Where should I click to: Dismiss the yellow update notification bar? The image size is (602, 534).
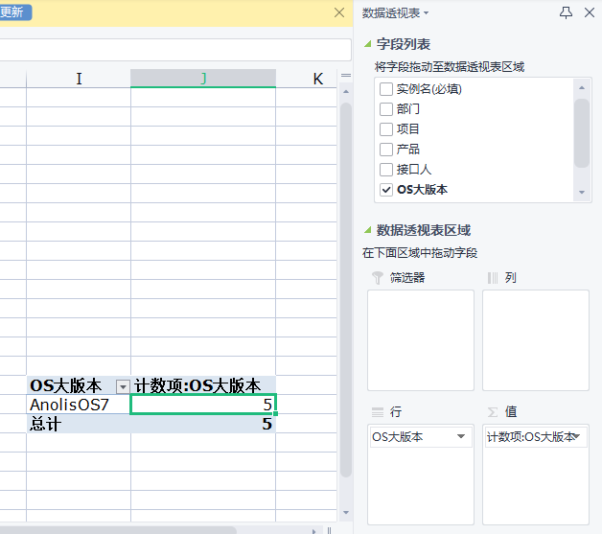click(339, 12)
